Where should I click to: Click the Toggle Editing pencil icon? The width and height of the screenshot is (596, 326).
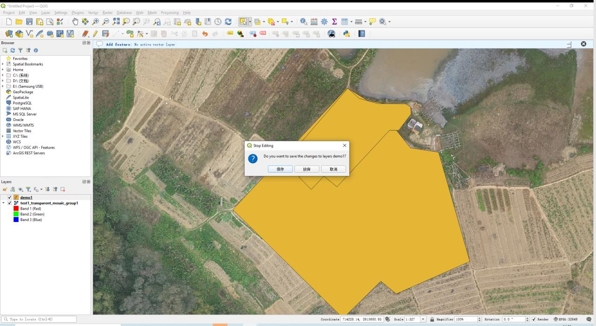point(95,34)
